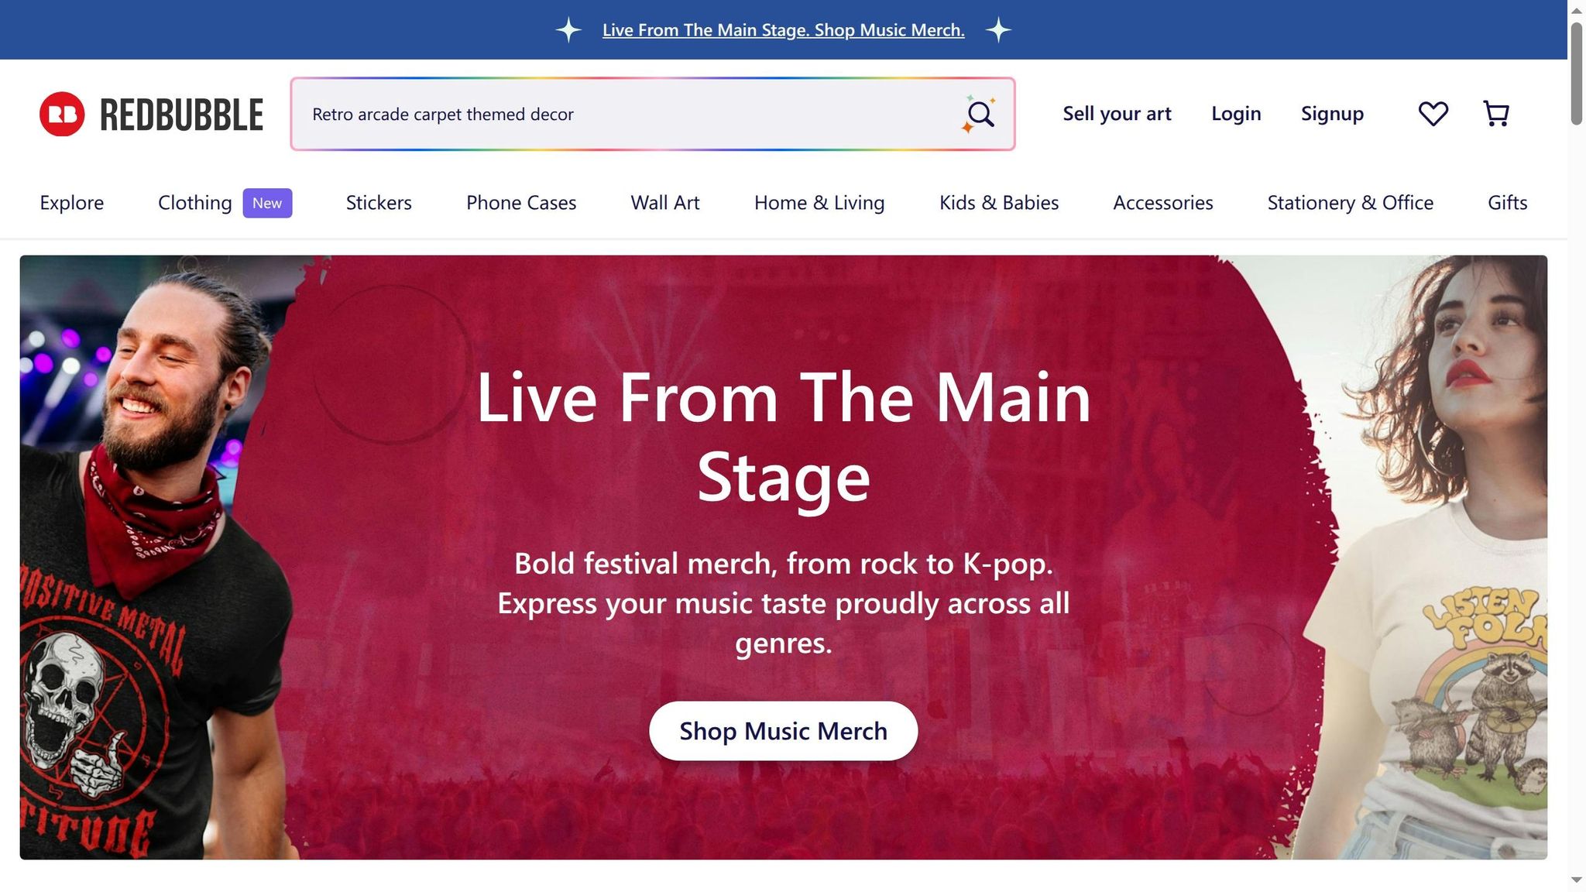The height and width of the screenshot is (892, 1586).
Task: Click the New badge beside Clothing
Action: pos(267,203)
